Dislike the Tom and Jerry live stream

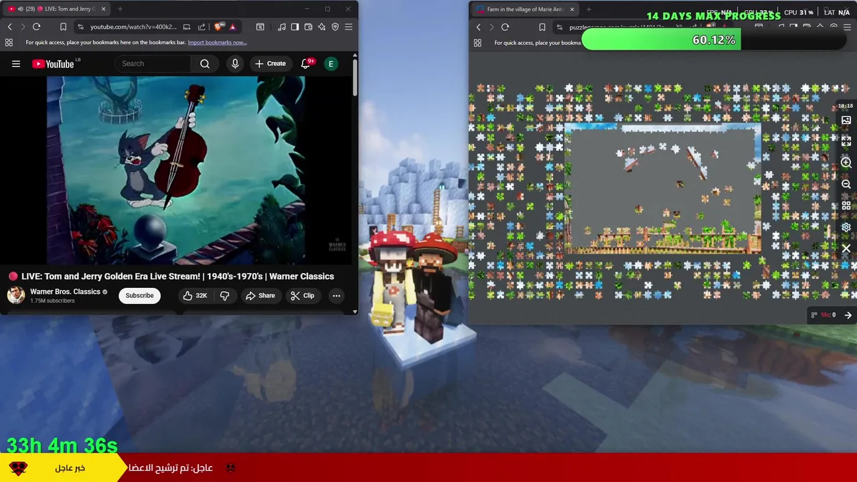point(225,295)
